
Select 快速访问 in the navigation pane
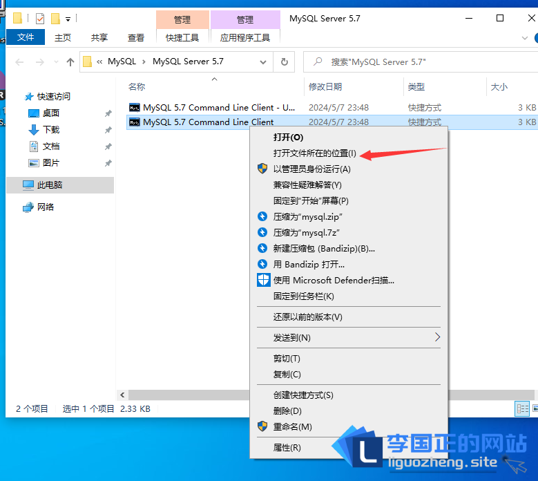pos(54,97)
